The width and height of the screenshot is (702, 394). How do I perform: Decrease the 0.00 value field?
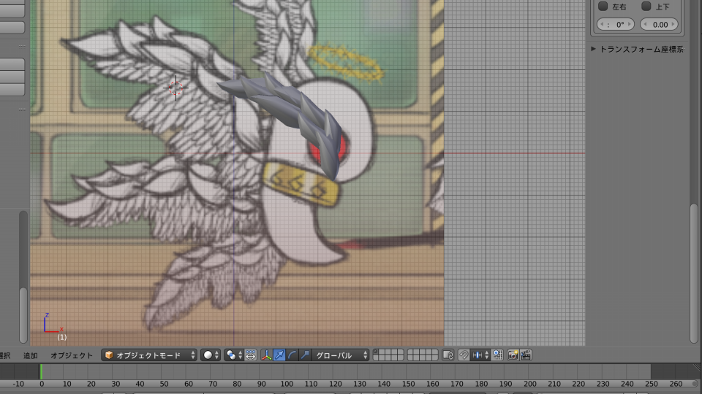coord(645,25)
